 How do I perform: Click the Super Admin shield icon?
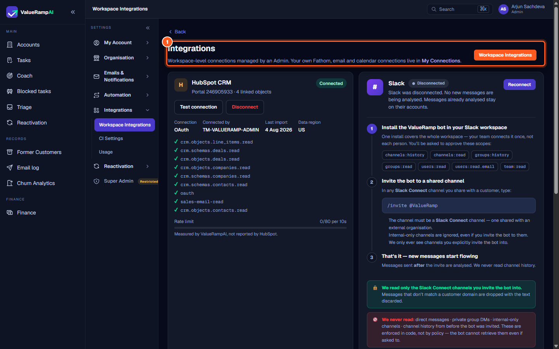[96, 181]
